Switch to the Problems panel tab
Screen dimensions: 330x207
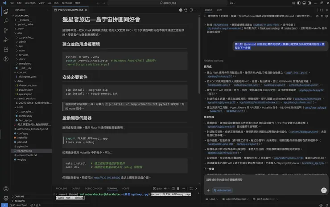(x=62, y=188)
